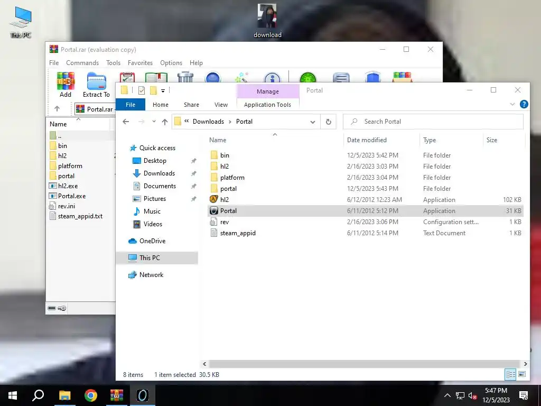Open Customize Quick Access Toolbar dropdown
Image resolution: width=541 pixels, height=406 pixels.
163,91
